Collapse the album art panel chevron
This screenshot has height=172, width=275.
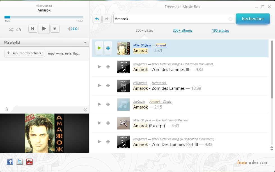(x=86, y=110)
